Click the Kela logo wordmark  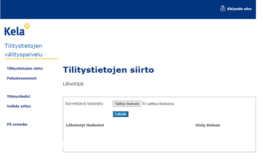pos(15,31)
